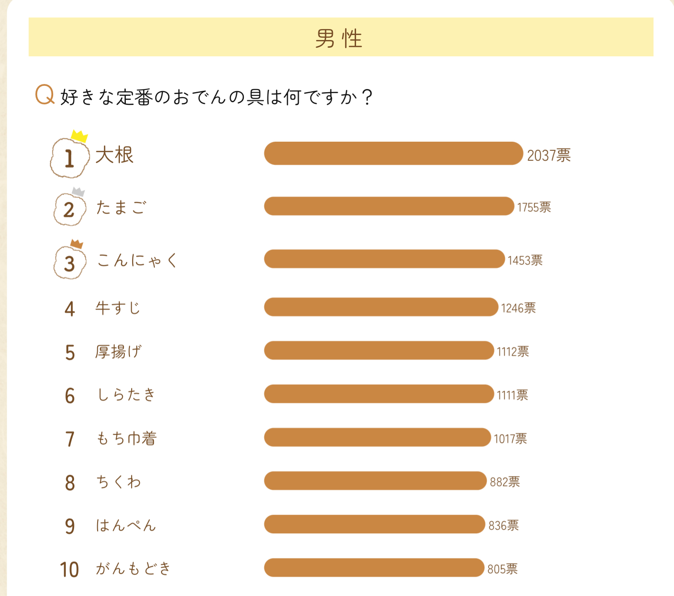Click the 2037票 bar for 大根
This screenshot has width=674, height=596.
(393, 154)
